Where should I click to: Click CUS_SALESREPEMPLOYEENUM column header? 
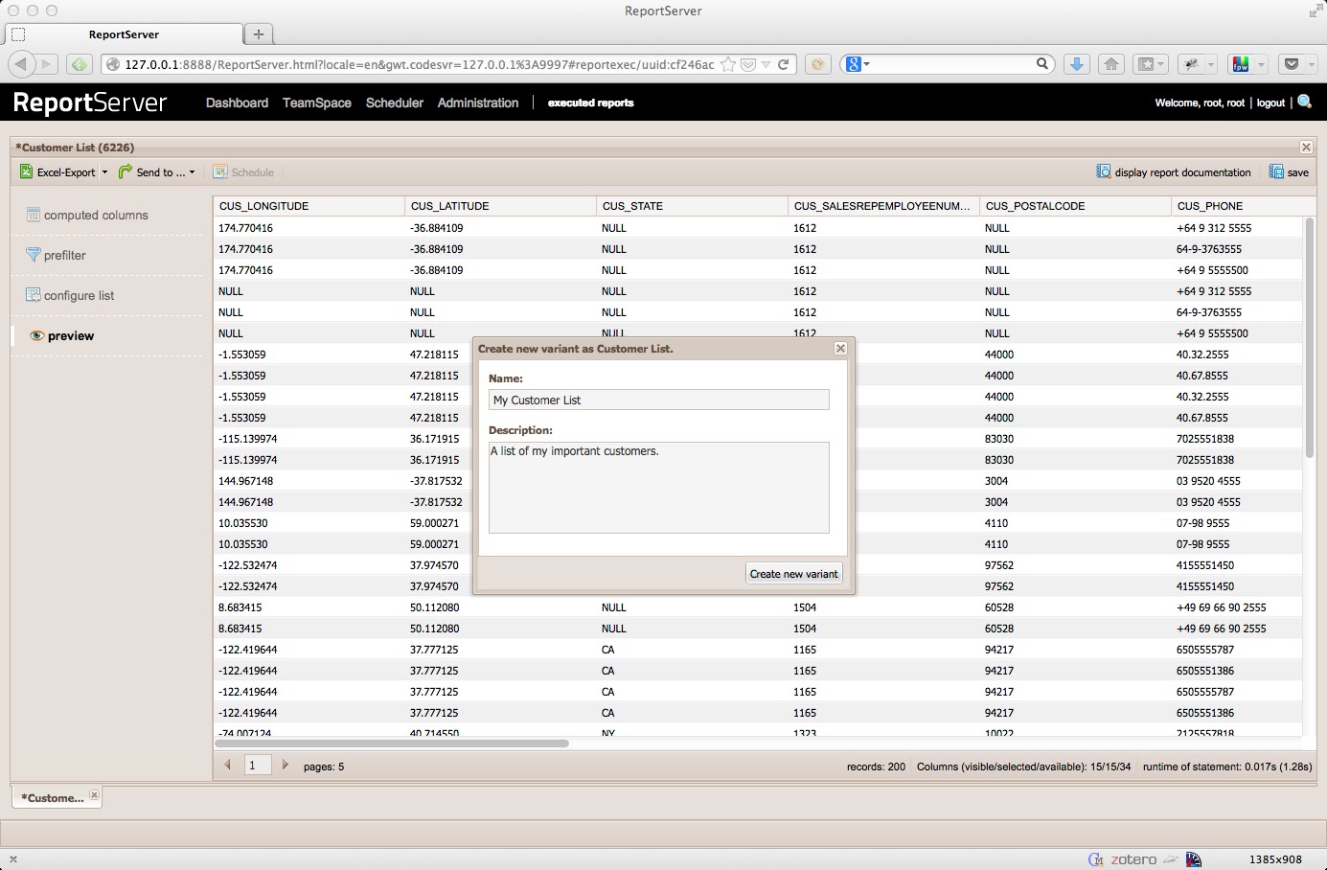click(883, 206)
